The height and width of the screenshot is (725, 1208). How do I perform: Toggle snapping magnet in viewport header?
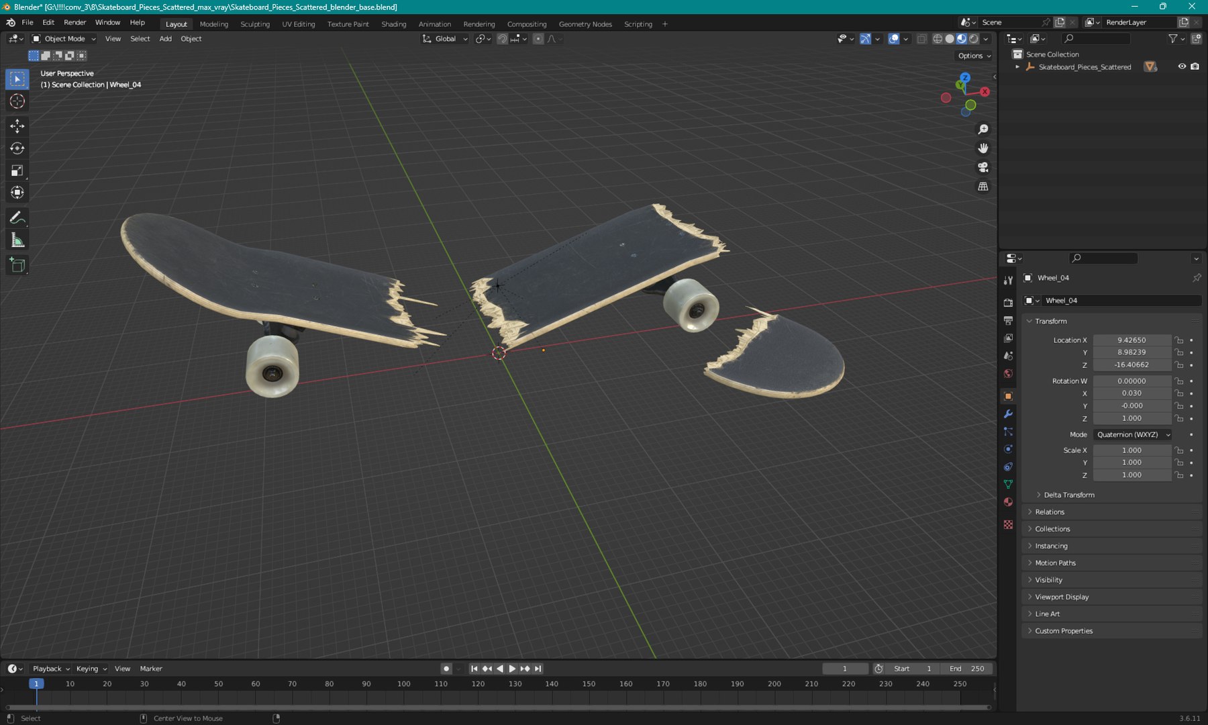[x=502, y=39]
